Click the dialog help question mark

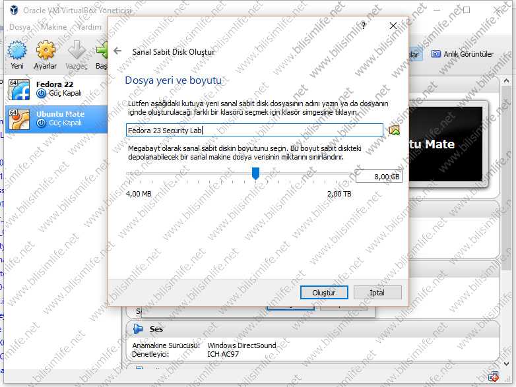point(364,26)
